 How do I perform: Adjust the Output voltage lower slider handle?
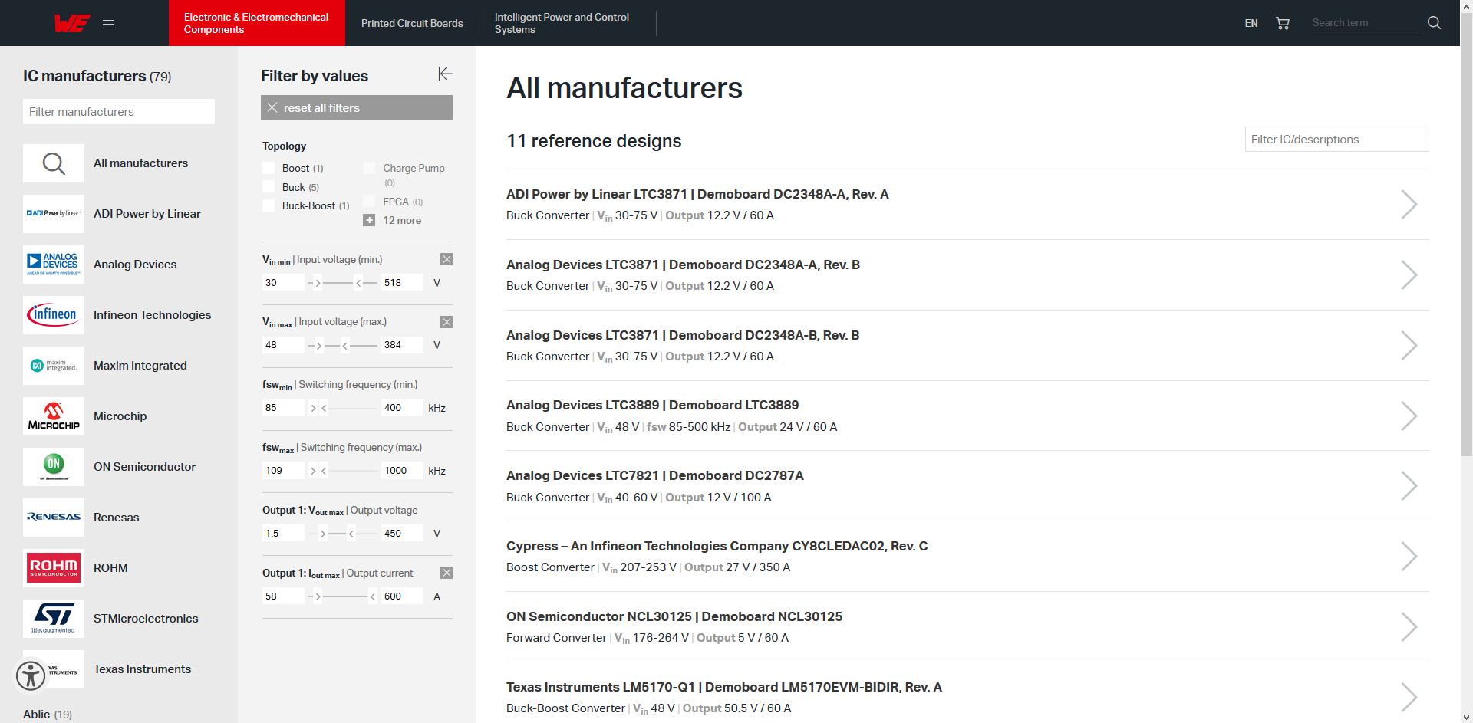[x=323, y=534]
